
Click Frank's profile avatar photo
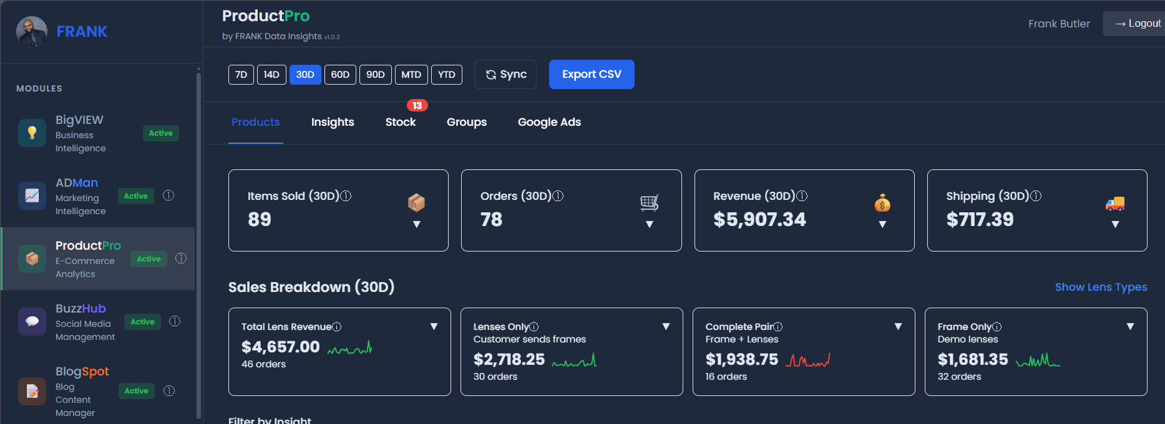click(32, 32)
